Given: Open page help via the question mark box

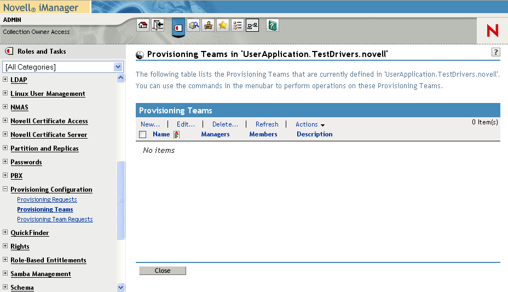Looking at the screenshot, I should click(496, 52).
